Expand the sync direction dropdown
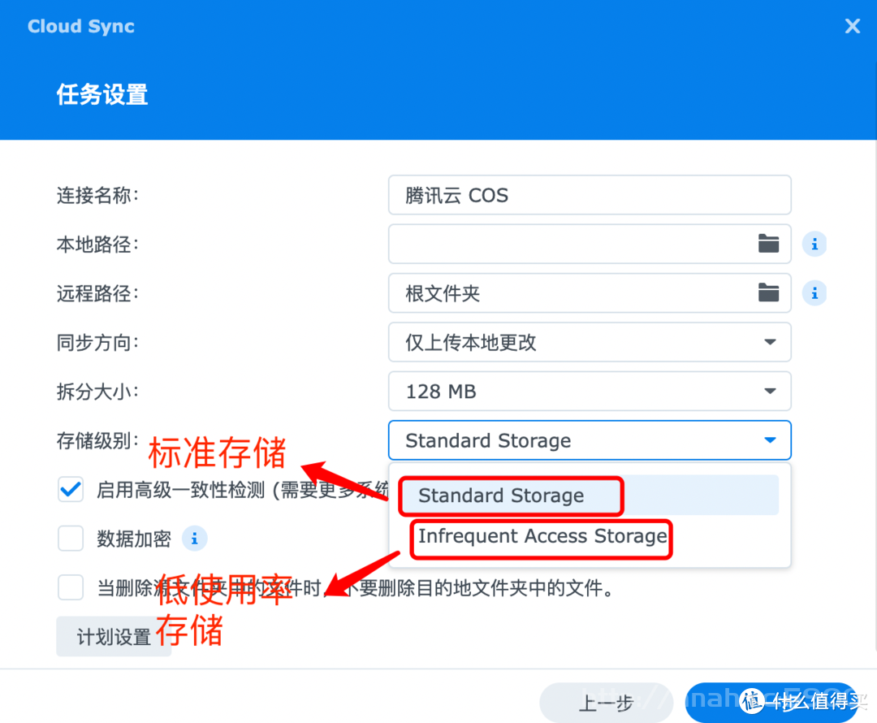This screenshot has width=877, height=723. click(x=590, y=342)
